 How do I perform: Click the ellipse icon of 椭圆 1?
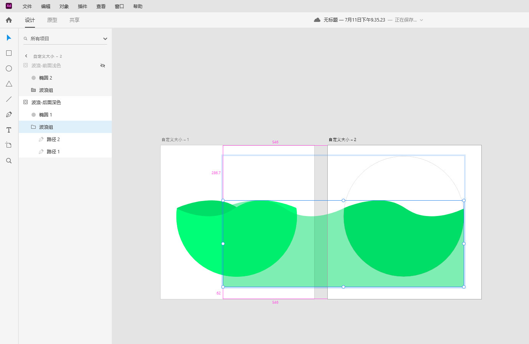pos(33,115)
